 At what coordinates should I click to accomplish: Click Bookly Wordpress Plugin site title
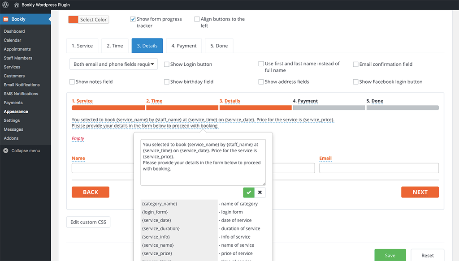coord(46,4)
